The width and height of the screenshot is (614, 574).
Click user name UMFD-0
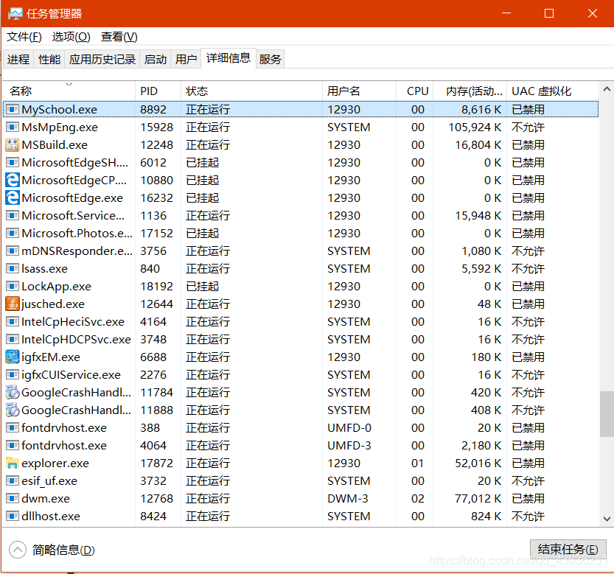click(x=349, y=427)
